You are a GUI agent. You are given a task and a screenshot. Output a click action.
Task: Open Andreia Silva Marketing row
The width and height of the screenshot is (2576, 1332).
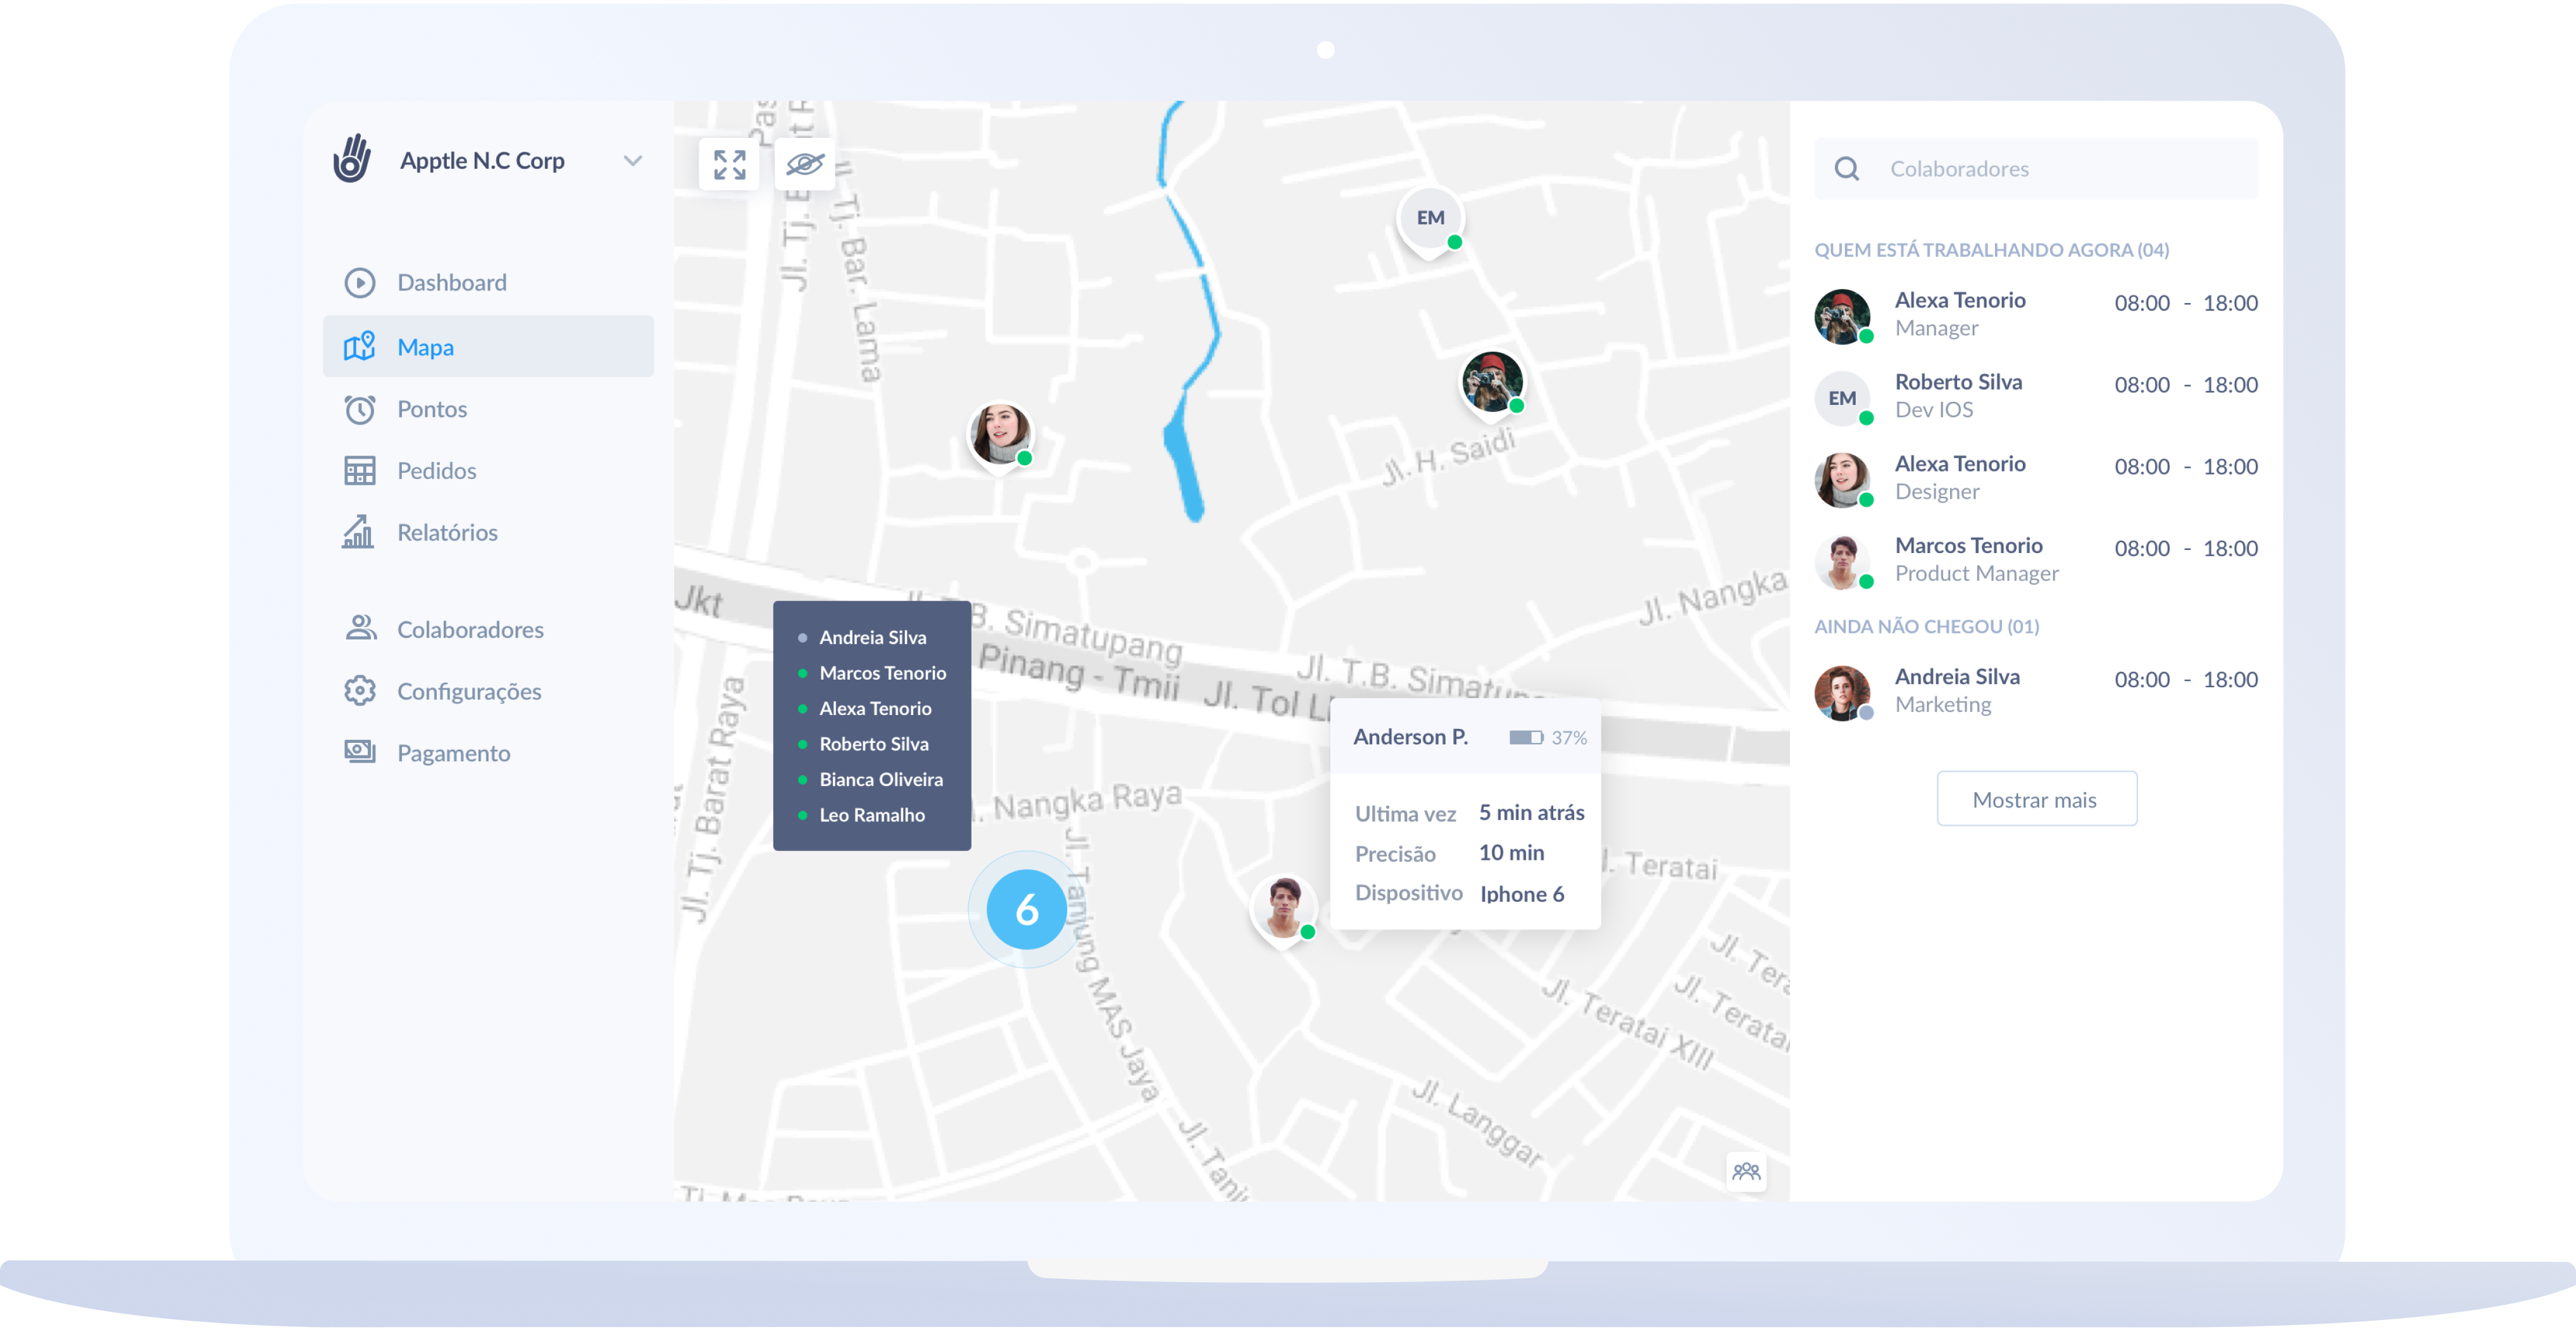[2036, 692]
